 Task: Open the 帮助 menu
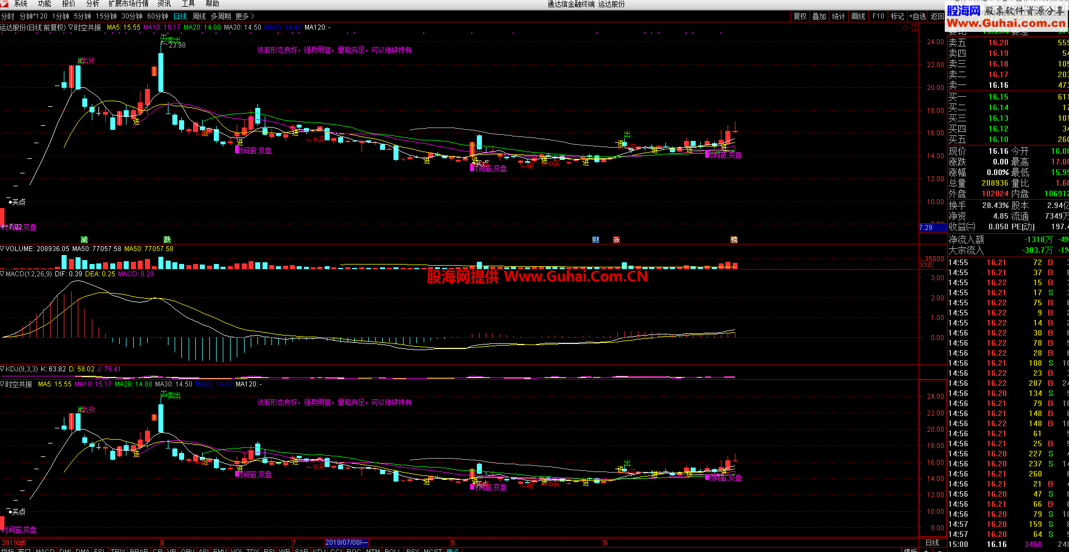click(x=212, y=4)
